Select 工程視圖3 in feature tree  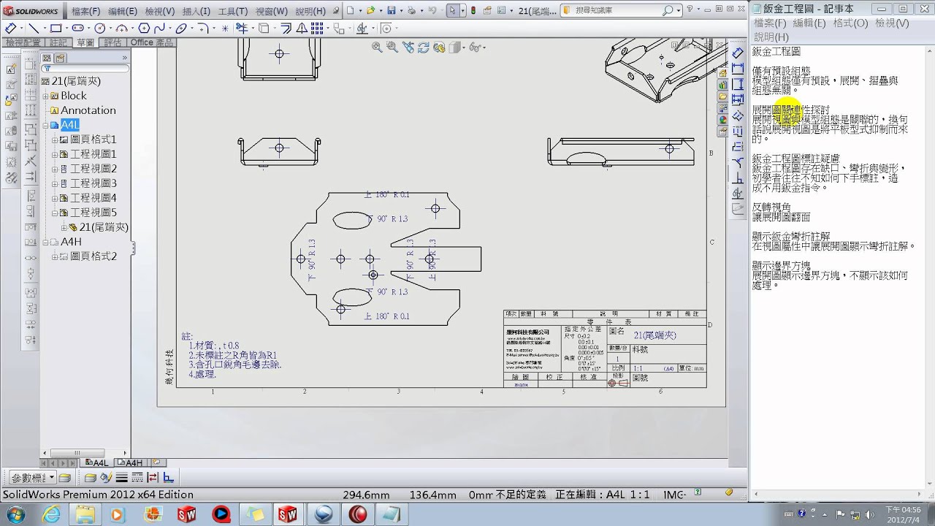(93, 183)
